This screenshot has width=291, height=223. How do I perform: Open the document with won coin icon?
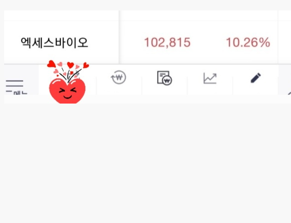165,78
